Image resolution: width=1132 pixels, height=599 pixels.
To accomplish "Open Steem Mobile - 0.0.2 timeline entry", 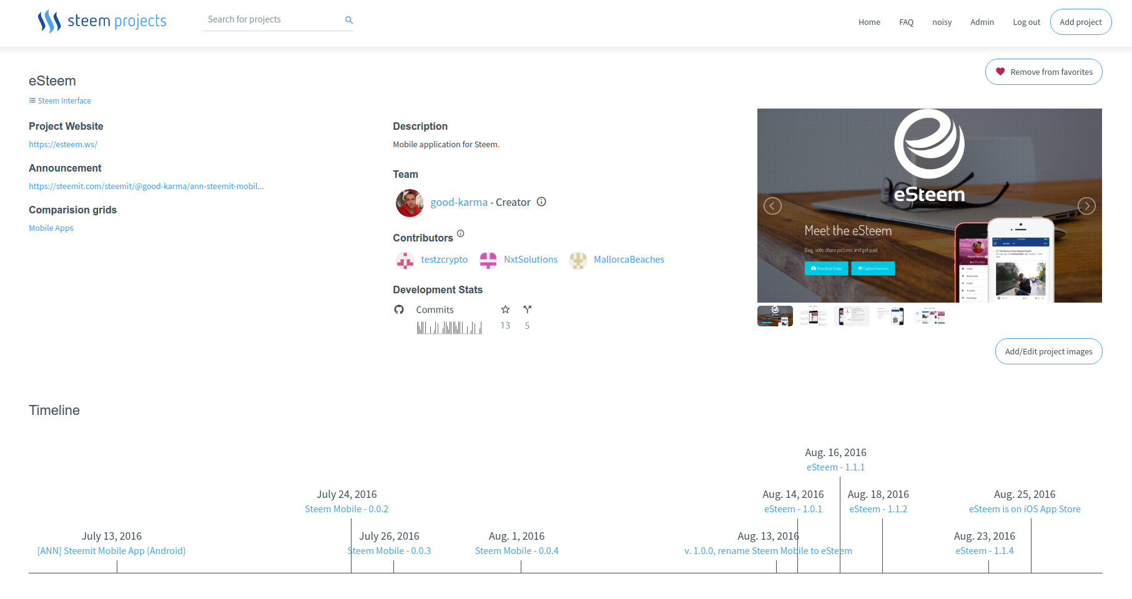I will point(347,509).
